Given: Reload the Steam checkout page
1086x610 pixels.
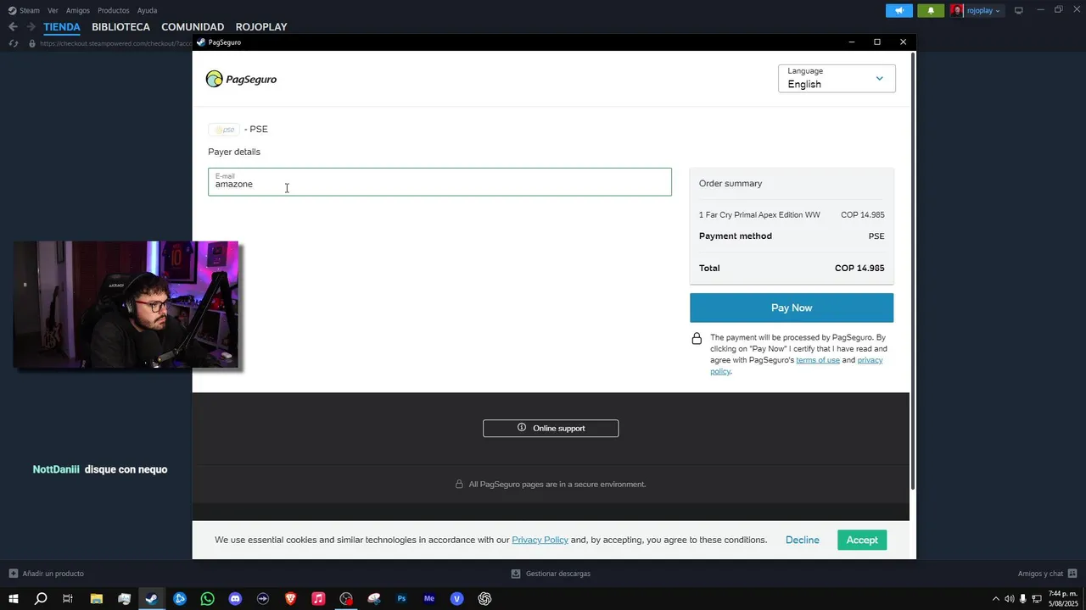Looking at the screenshot, I should [x=14, y=43].
